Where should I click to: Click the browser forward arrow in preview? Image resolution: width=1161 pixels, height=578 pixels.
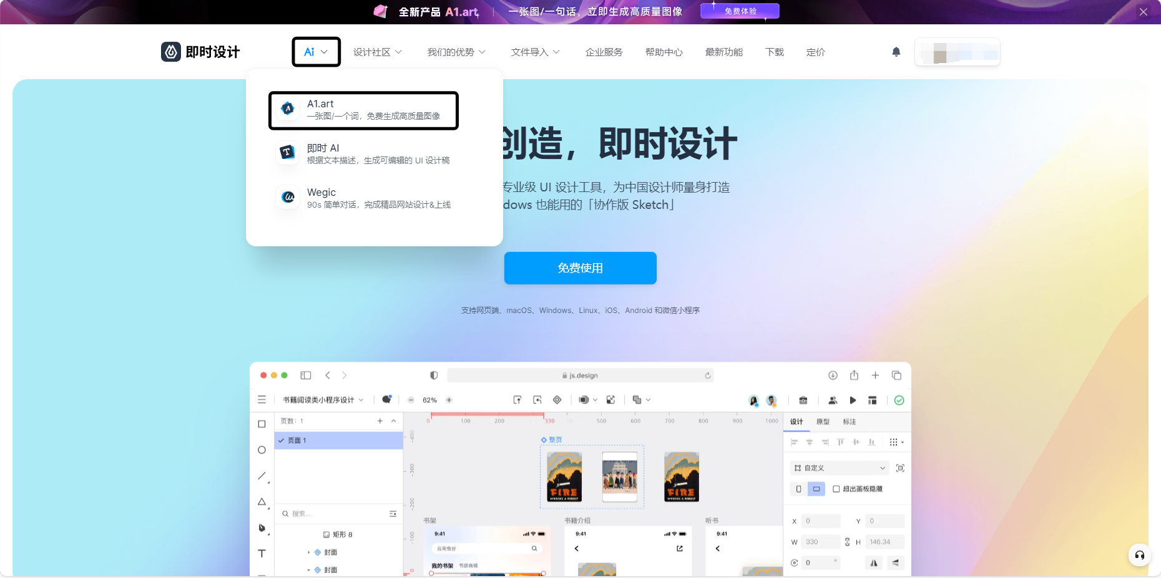pos(345,375)
